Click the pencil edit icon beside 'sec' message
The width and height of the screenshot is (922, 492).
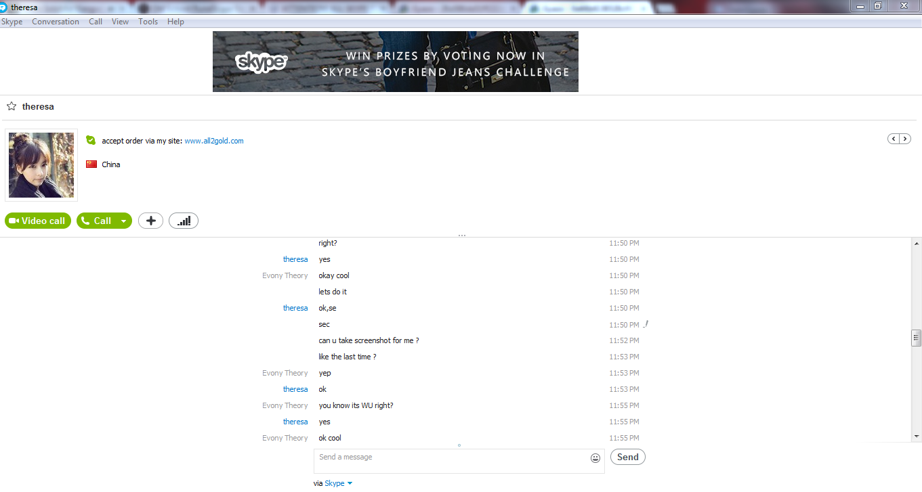(x=646, y=324)
